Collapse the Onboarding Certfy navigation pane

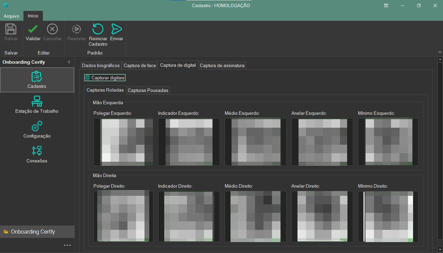click(x=69, y=62)
